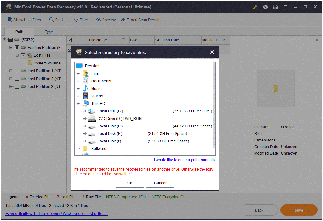Viewport: 323px width, 221px height.
Task: Check the Lost Partition 2 checkbox
Action: coord(17,79)
